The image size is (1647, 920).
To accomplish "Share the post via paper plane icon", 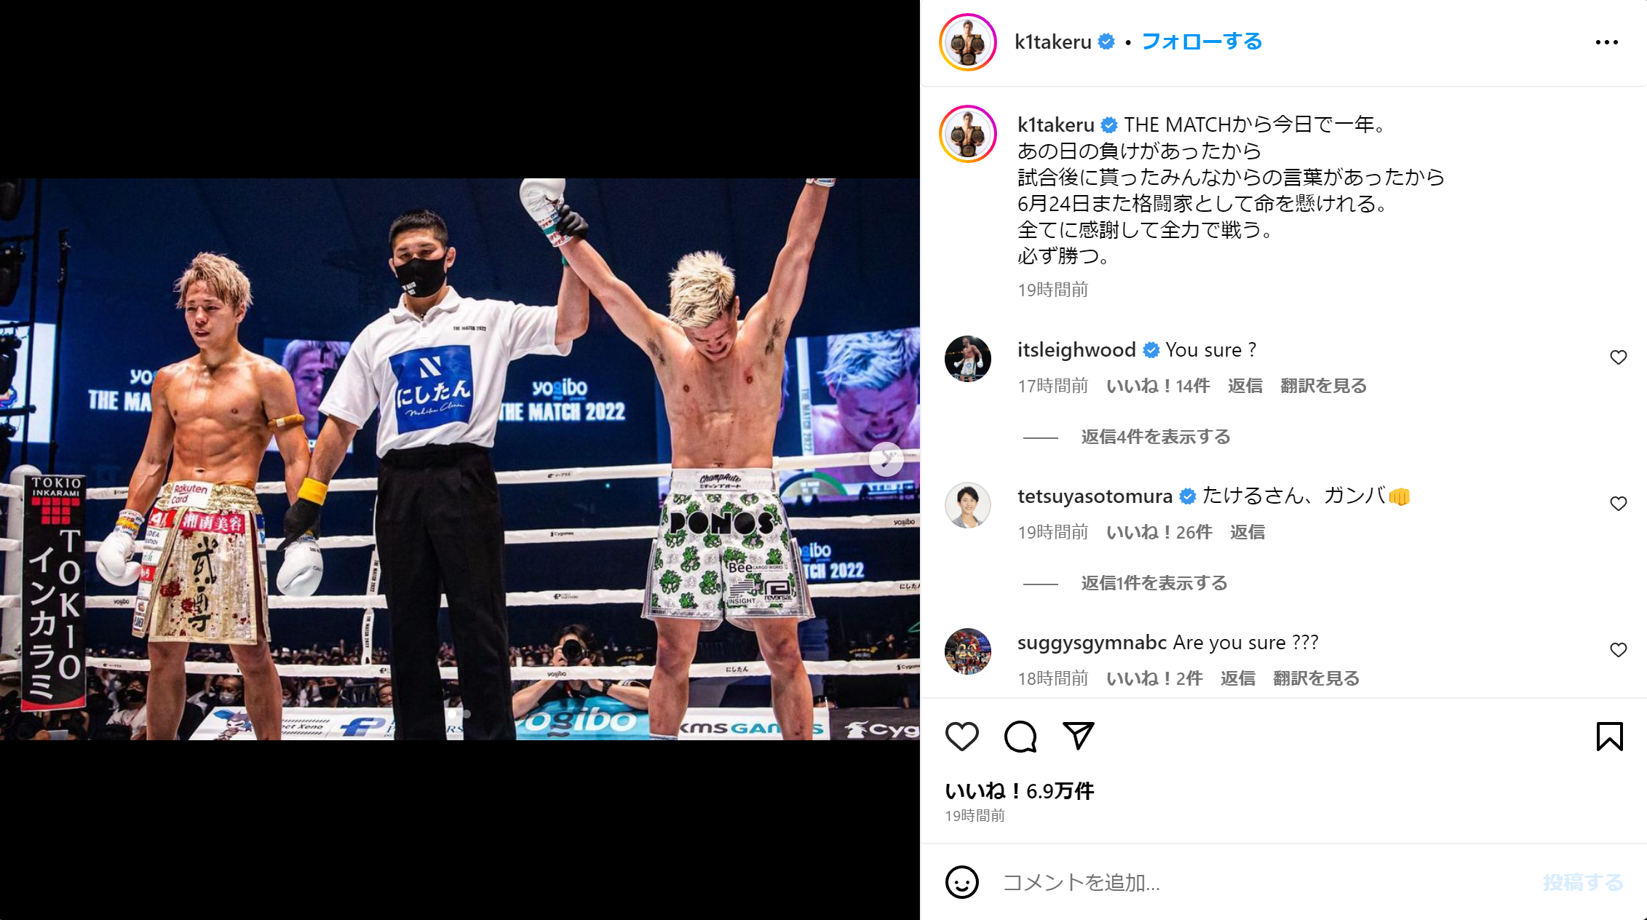I will 1078,736.
